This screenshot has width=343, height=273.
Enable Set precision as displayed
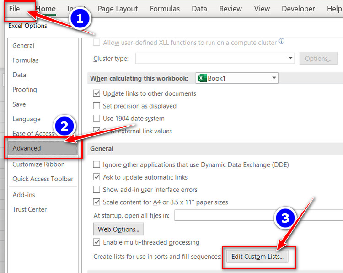click(96, 106)
